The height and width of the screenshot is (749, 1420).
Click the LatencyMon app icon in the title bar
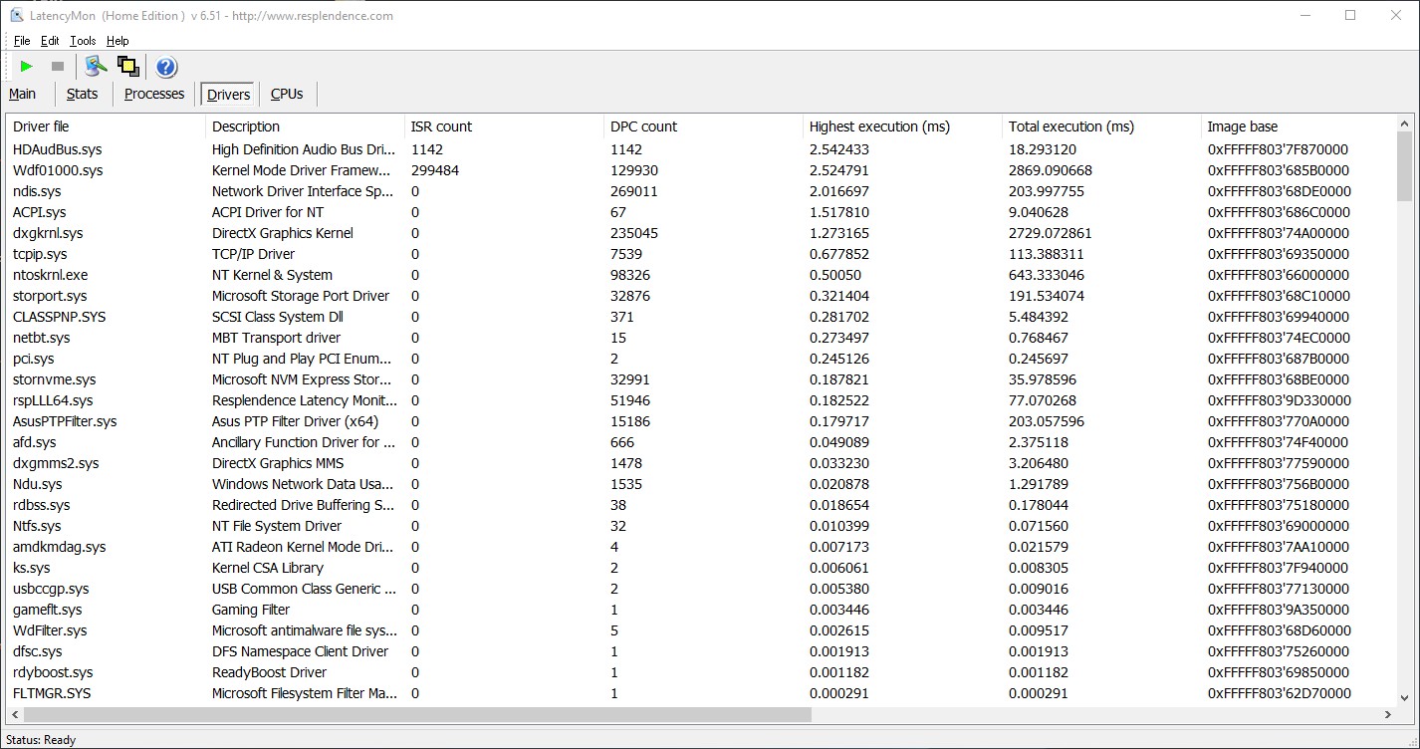pos(17,15)
